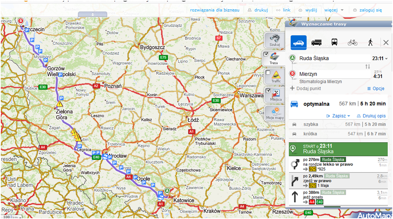This screenshot has height=219, width=393.
Task: Open the Opcje route options
Action: click(x=376, y=88)
